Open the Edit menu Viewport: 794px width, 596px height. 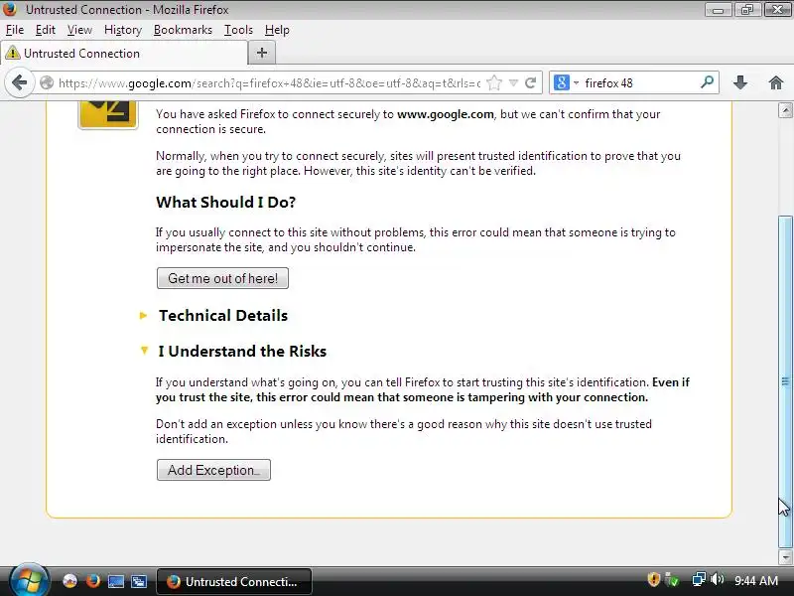45,30
